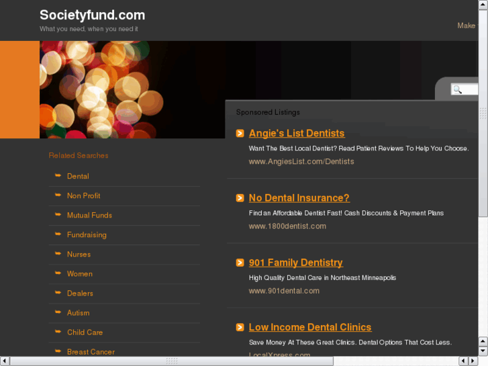The width and height of the screenshot is (488, 366).
Task: Click the Sponsored Listings heading
Action: click(x=268, y=112)
